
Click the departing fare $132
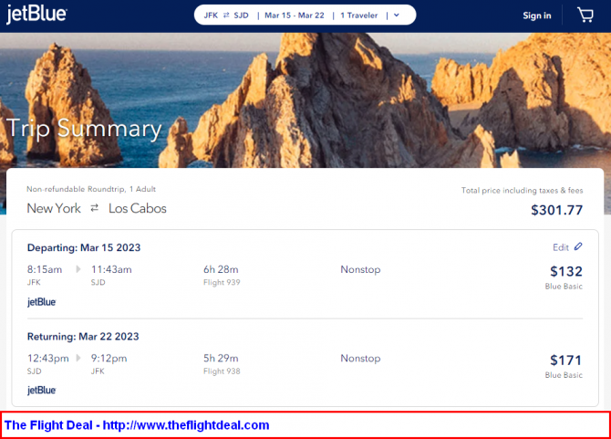[x=565, y=271]
